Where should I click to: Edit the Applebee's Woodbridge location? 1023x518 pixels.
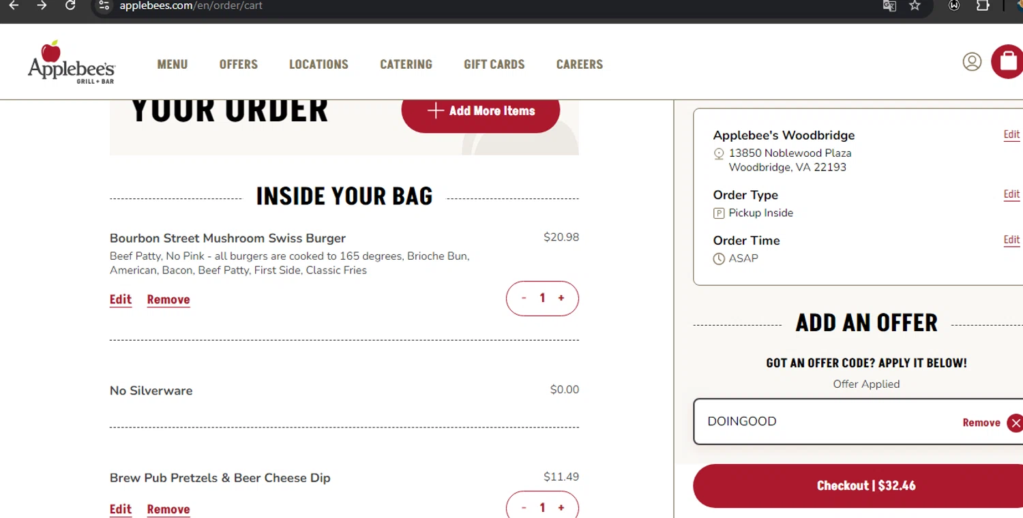[x=1012, y=135]
